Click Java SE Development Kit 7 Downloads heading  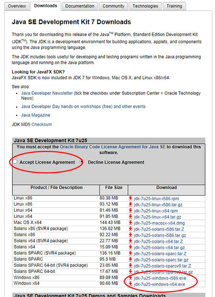(x=71, y=22)
